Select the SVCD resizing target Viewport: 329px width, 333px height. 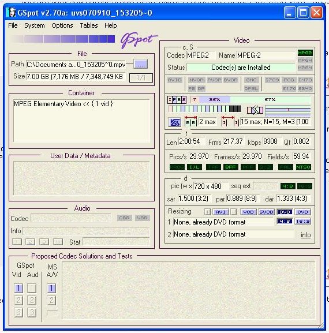266,212
